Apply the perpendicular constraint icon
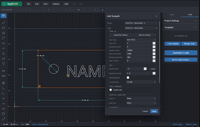Image resolution: width=200 pixels, height=127 pixels. 37,10
